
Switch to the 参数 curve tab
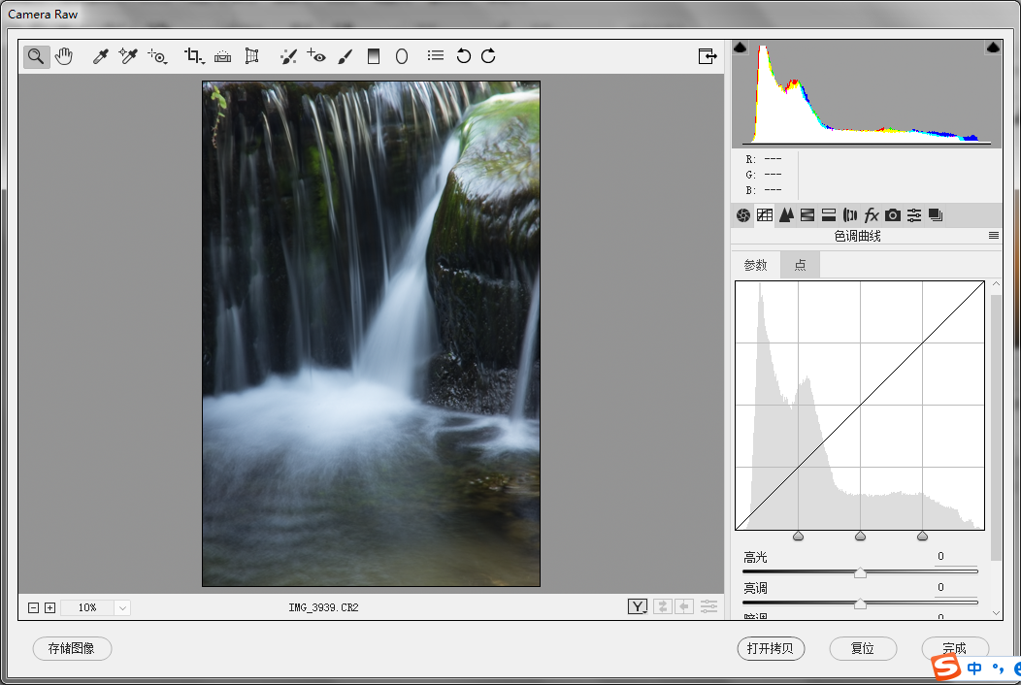point(755,265)
